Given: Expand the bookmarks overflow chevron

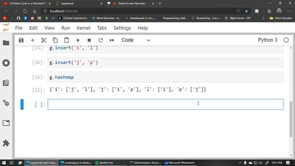Looking at the screenshot, I should [263, 18].
